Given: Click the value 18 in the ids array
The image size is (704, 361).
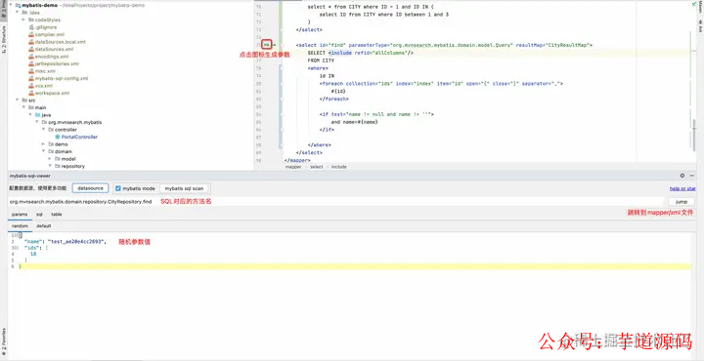Looking at the screenshot, I should point(33,254).
